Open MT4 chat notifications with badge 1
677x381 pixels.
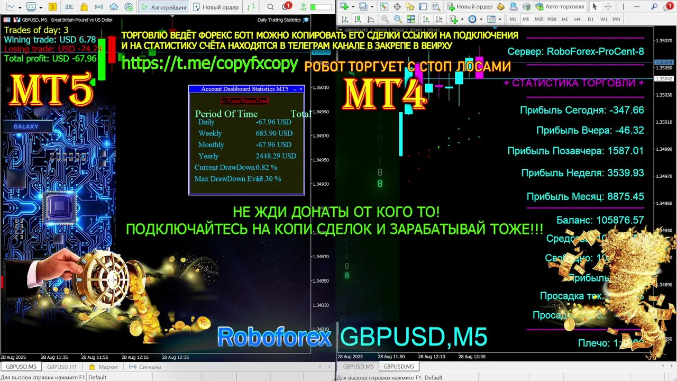(x=669, y=6)
